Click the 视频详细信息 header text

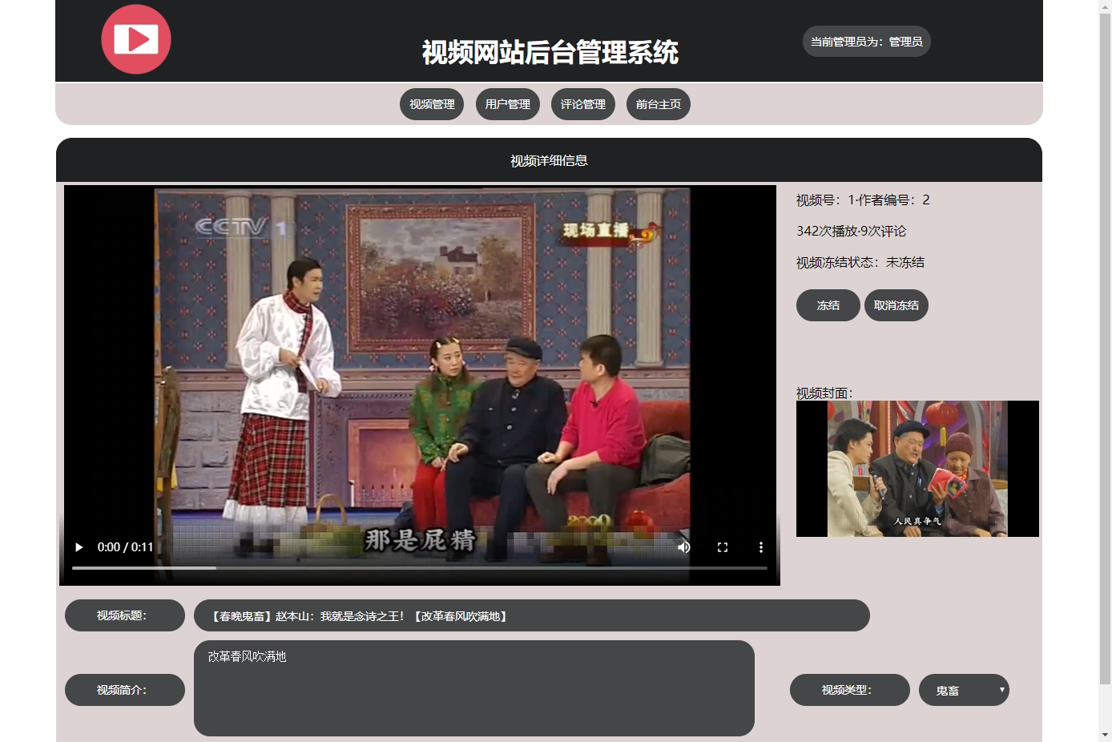[x=550, y=161]
